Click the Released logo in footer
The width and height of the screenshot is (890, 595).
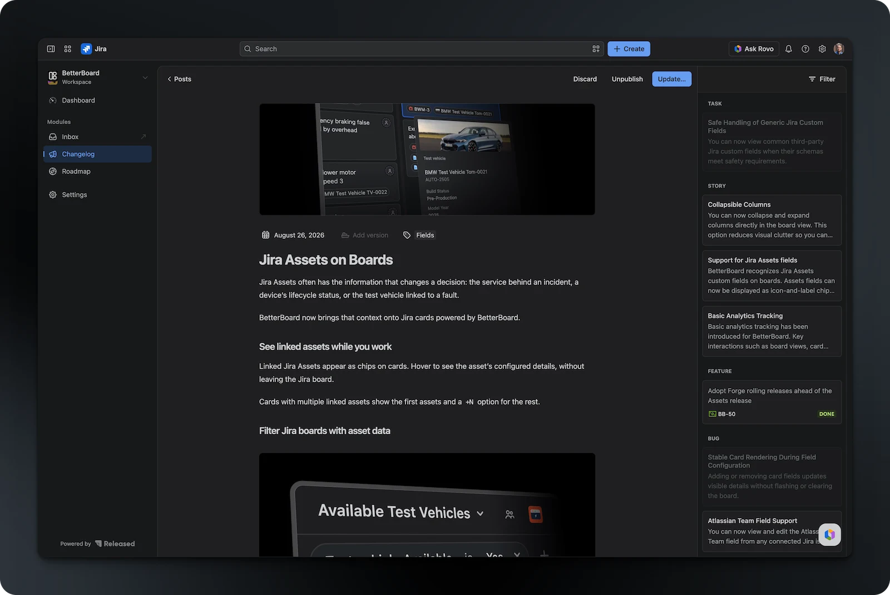(x=115, y=544)
